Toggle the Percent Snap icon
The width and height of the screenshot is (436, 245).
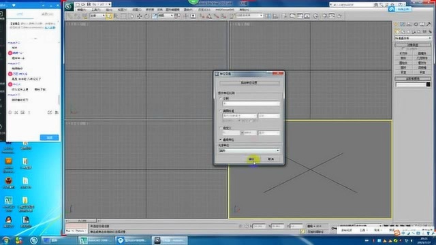coord(217,16)
